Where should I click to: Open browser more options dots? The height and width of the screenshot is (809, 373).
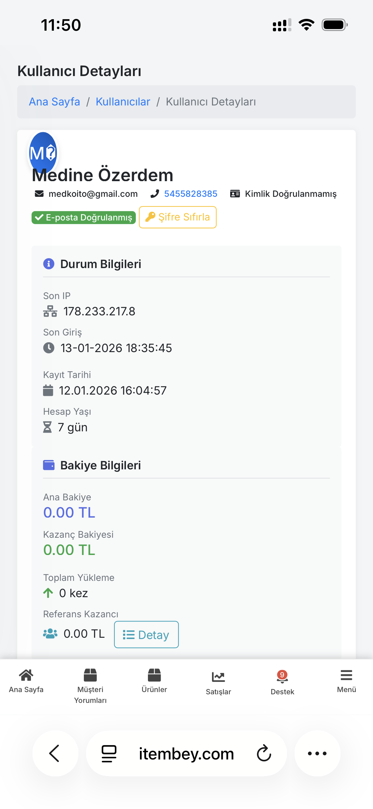(317, 753)
